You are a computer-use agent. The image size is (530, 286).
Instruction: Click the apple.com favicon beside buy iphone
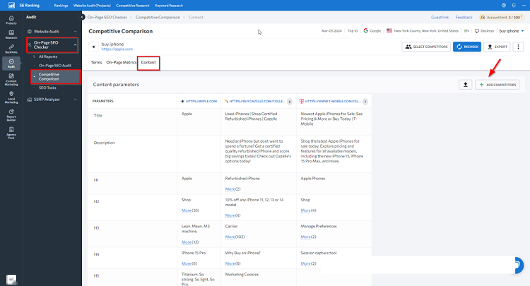click(93, 47)
